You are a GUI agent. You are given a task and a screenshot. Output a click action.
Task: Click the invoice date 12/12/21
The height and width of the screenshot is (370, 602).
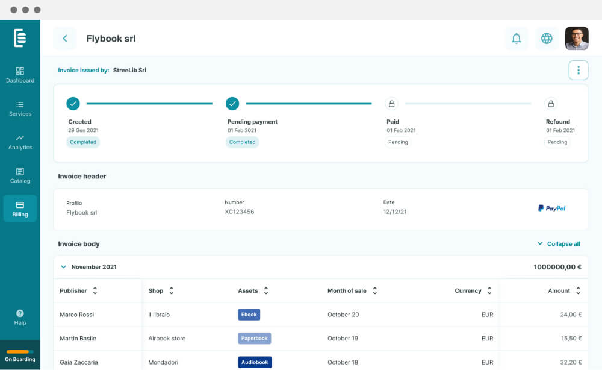395,212
